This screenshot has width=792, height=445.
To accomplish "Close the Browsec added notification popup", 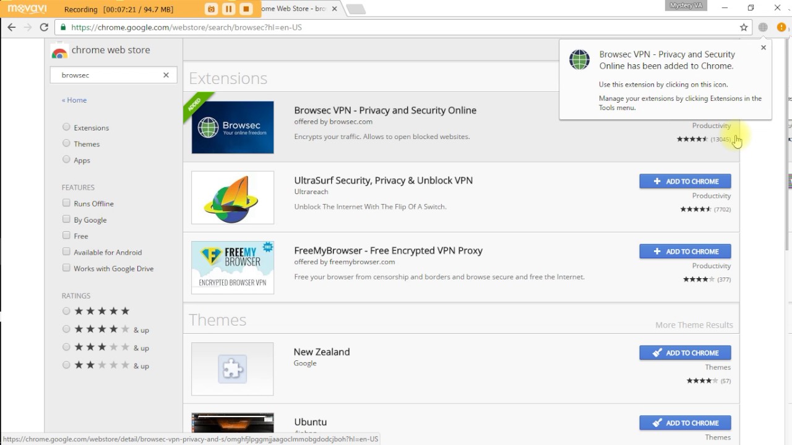I will [x=763, y=48].
